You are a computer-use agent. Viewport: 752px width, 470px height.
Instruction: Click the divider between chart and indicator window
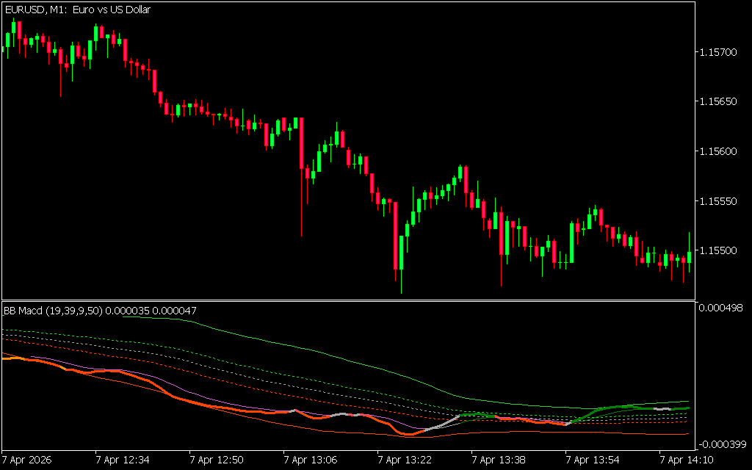(347, 300)
